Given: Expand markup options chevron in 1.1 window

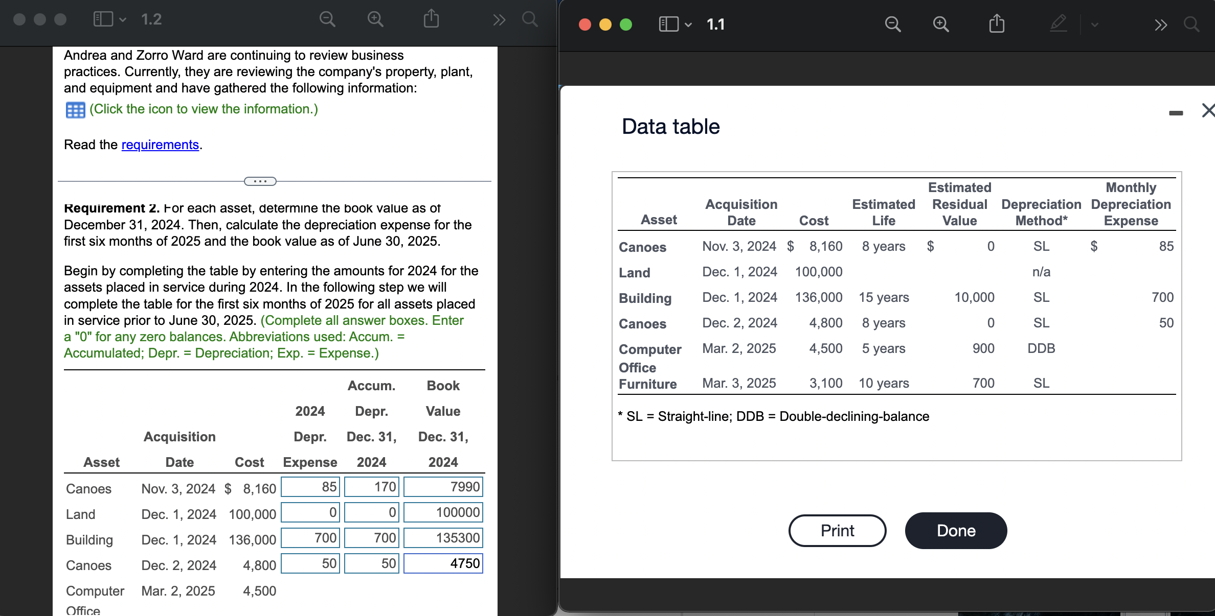Looking at the screenshot, I should pos(1094,24).
